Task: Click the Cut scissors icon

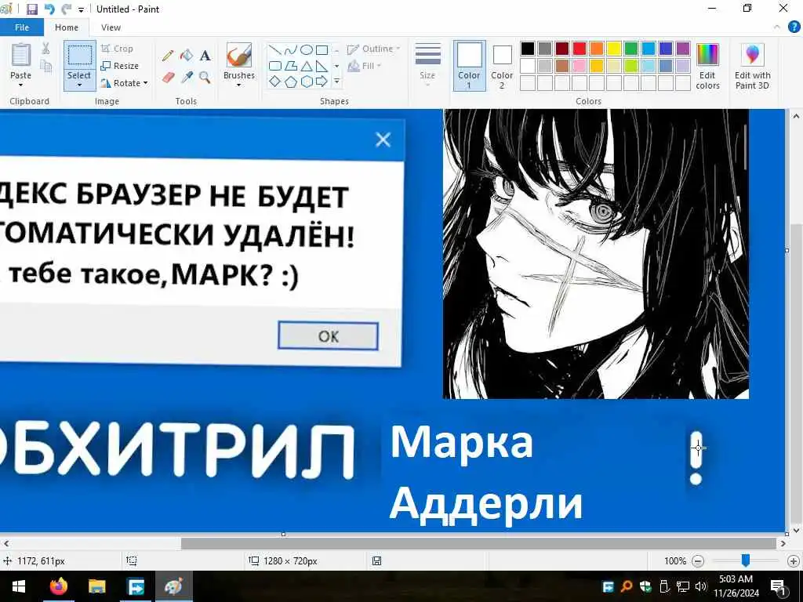Action: (45, 49)
